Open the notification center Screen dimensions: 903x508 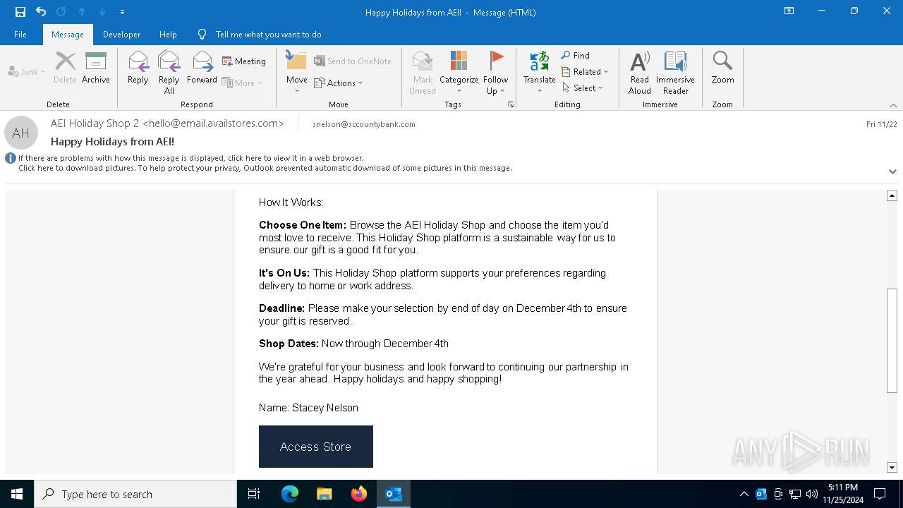pyautogui.click(x=880, y=494)
